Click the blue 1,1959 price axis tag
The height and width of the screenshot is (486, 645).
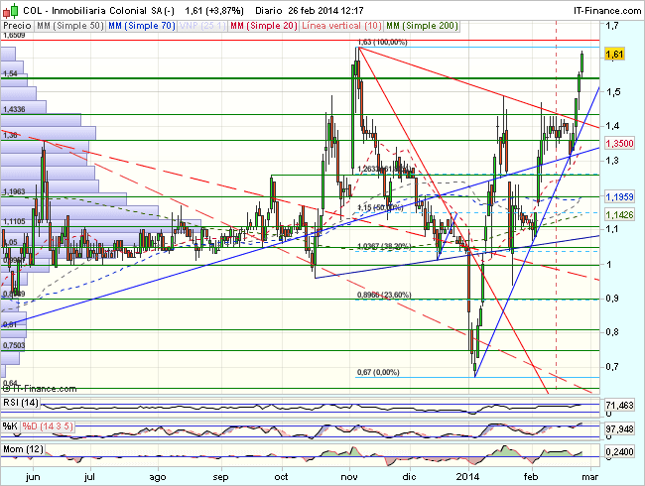click(x=620, y=197)
